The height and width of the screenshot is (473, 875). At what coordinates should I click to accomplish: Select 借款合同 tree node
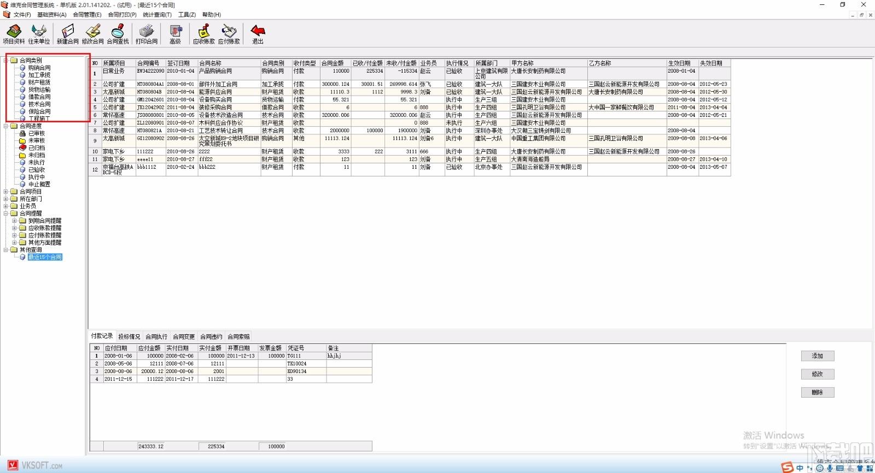click(39, 97)
